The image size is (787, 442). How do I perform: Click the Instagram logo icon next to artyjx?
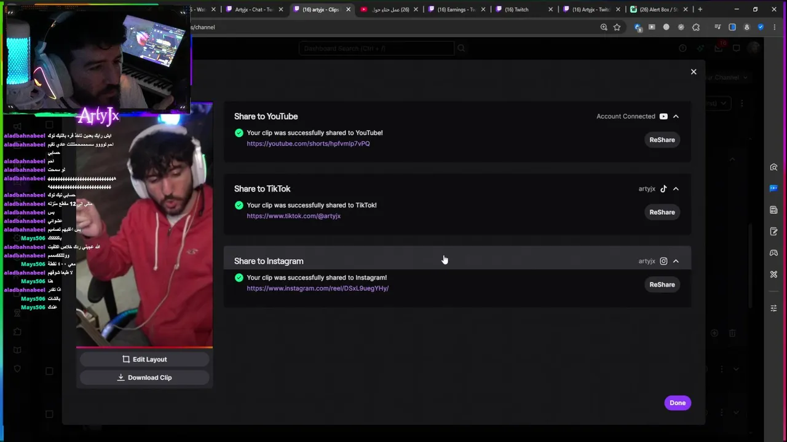[x=663, y=262]
